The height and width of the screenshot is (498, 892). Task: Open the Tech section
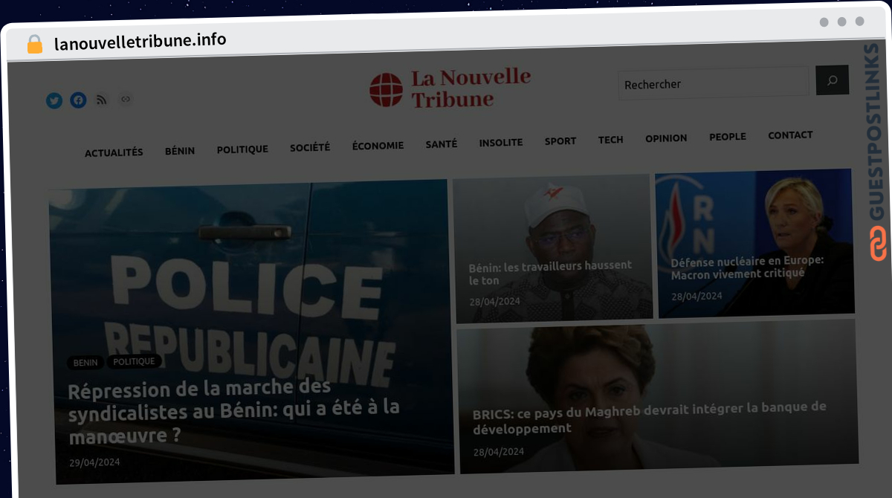611,140
